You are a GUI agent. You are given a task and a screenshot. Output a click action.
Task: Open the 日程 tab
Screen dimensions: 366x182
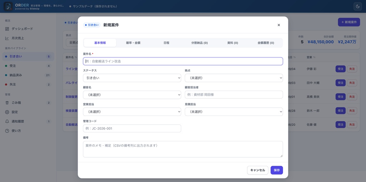pos(166,43)
